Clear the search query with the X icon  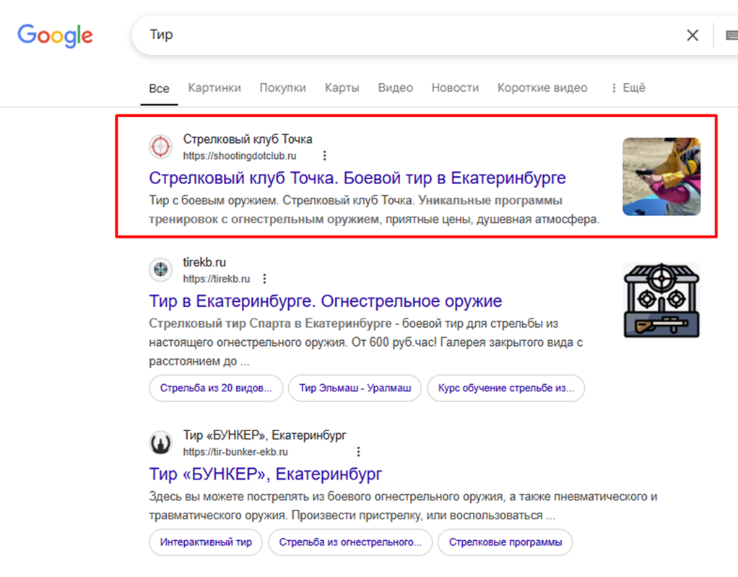pos(693,35)
